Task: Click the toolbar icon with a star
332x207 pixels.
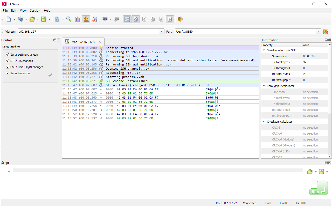Action: click(x=161, y=19)
